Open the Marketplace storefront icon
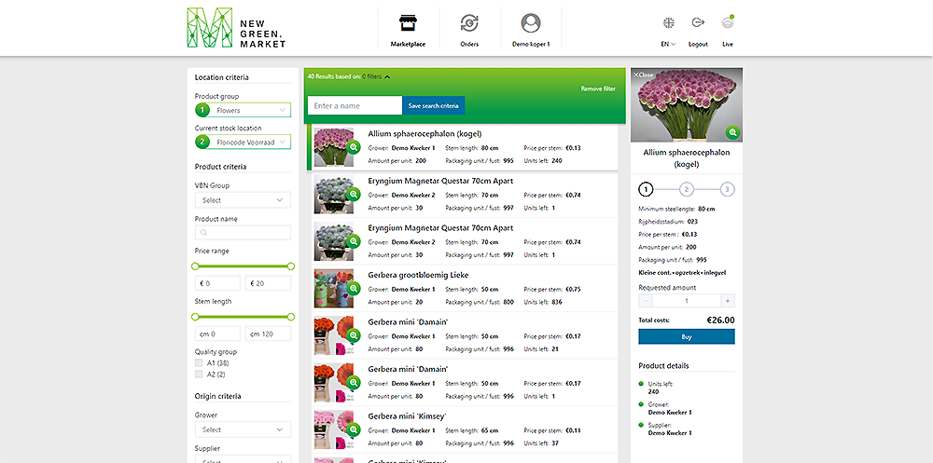This screenshot has height=463, width=933. pos(408,22)
